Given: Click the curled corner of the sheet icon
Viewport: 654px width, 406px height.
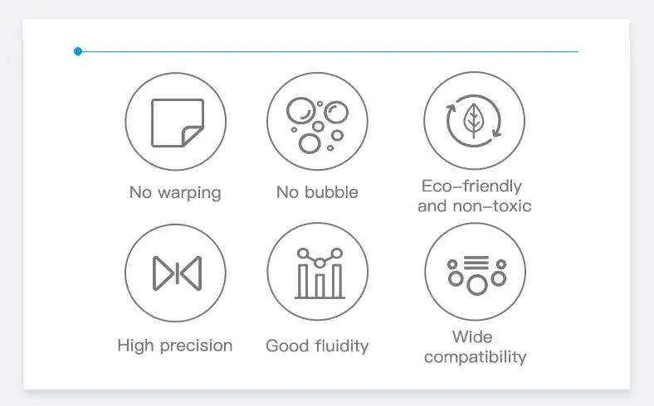Looking at the screenshot, I should 193,136.
